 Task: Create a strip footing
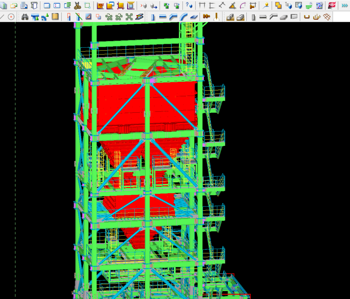[x=240, y=17]
